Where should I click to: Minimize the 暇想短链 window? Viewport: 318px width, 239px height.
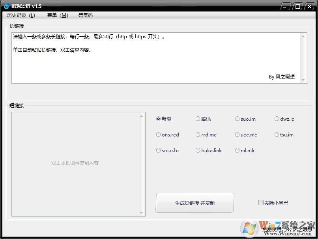[285, 7]
